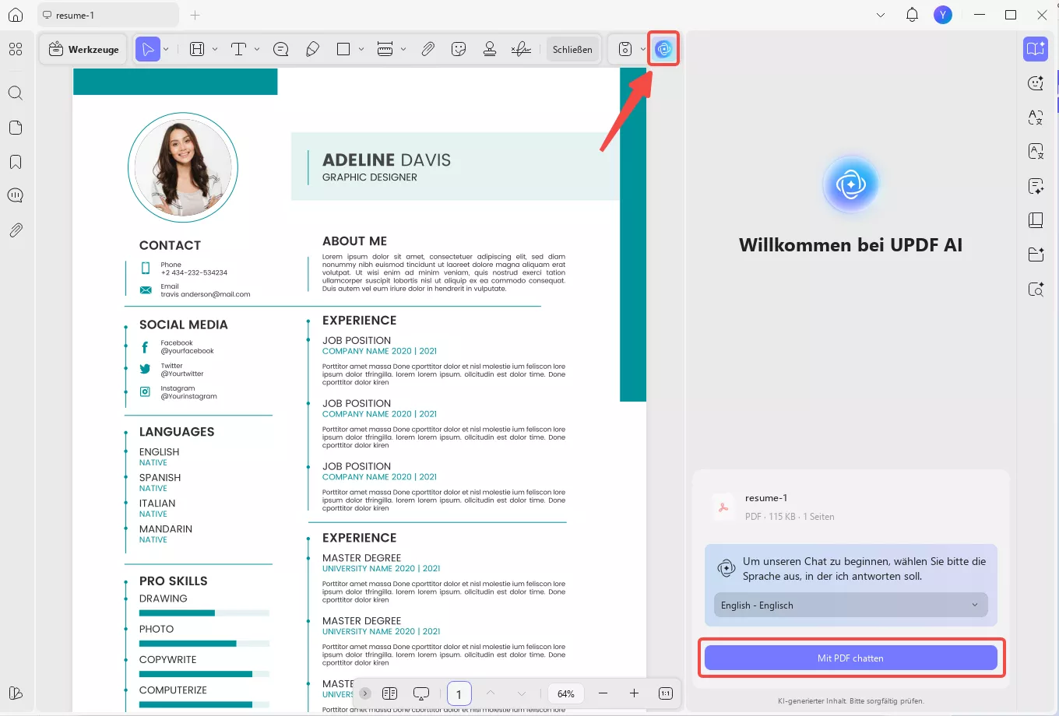Open the comments list panel
The width and height of the screenshot is (1059, 716).
click(x=16, y=195)
